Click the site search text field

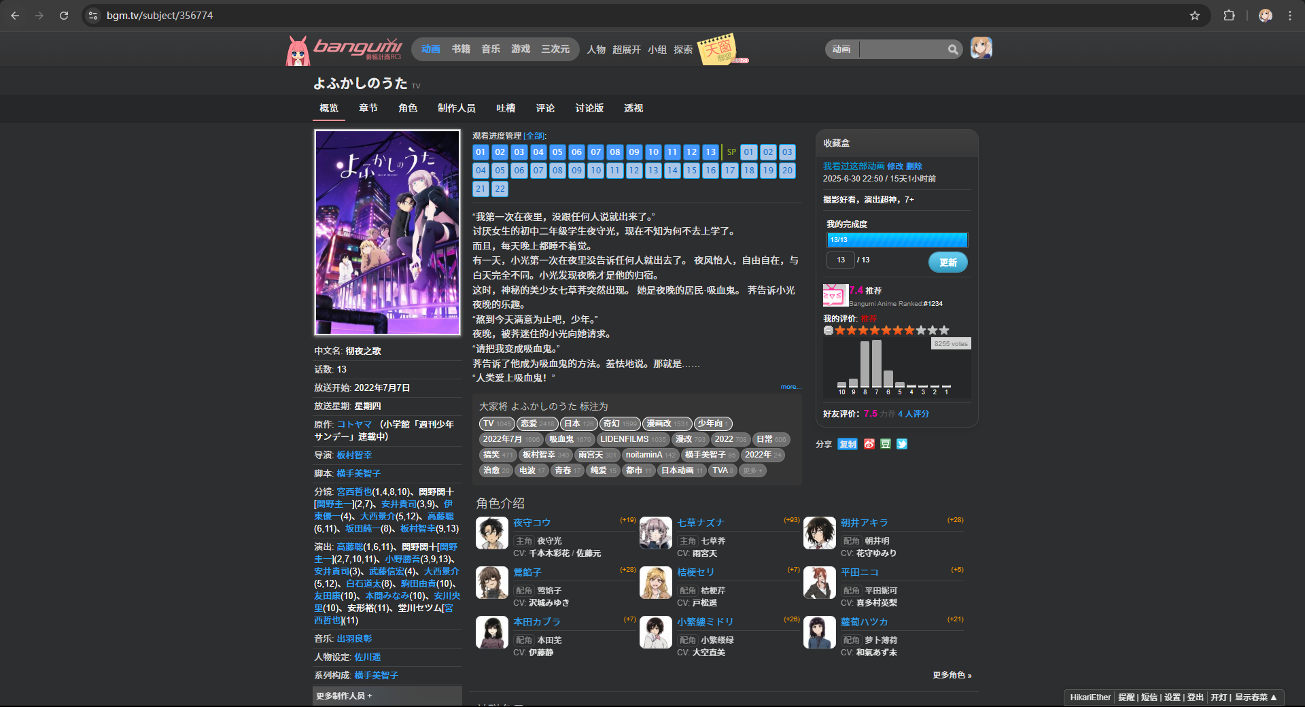click(903, 49)
